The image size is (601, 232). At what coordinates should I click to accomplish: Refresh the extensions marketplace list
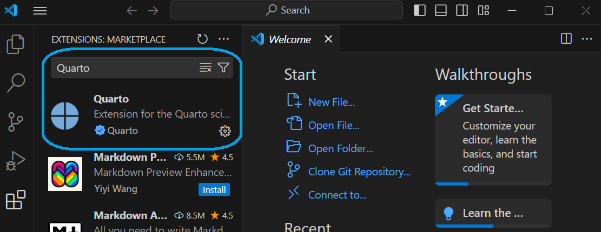pos(202,39)
